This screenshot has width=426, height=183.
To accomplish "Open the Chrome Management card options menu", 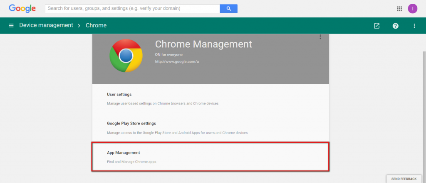I will click(x=320, y=37).
